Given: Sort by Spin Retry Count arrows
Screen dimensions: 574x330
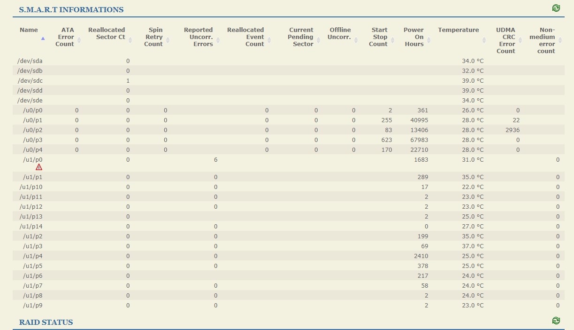Looking at the screenshot, I should (168, 40).
